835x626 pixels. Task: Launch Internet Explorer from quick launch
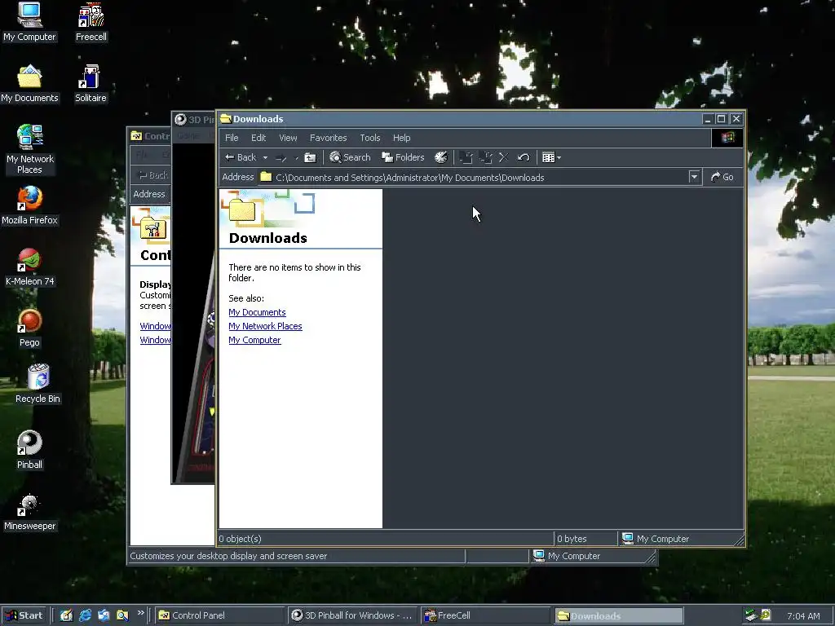point(85,615)
